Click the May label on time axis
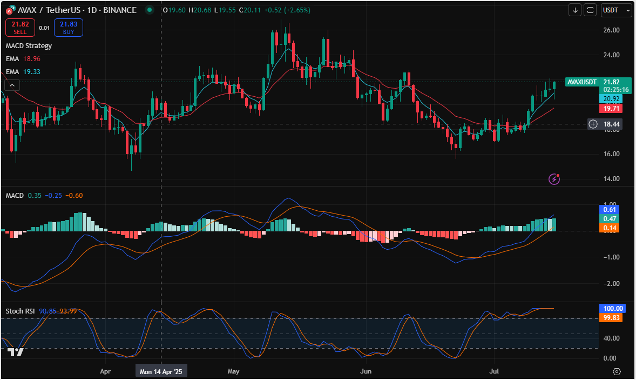 (234, 371)
